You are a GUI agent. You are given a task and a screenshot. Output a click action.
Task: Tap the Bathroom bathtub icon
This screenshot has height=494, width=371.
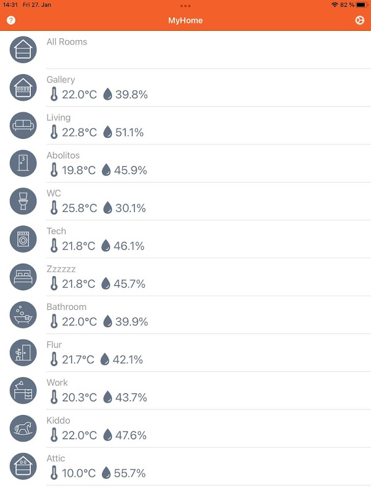click(23, 315)
